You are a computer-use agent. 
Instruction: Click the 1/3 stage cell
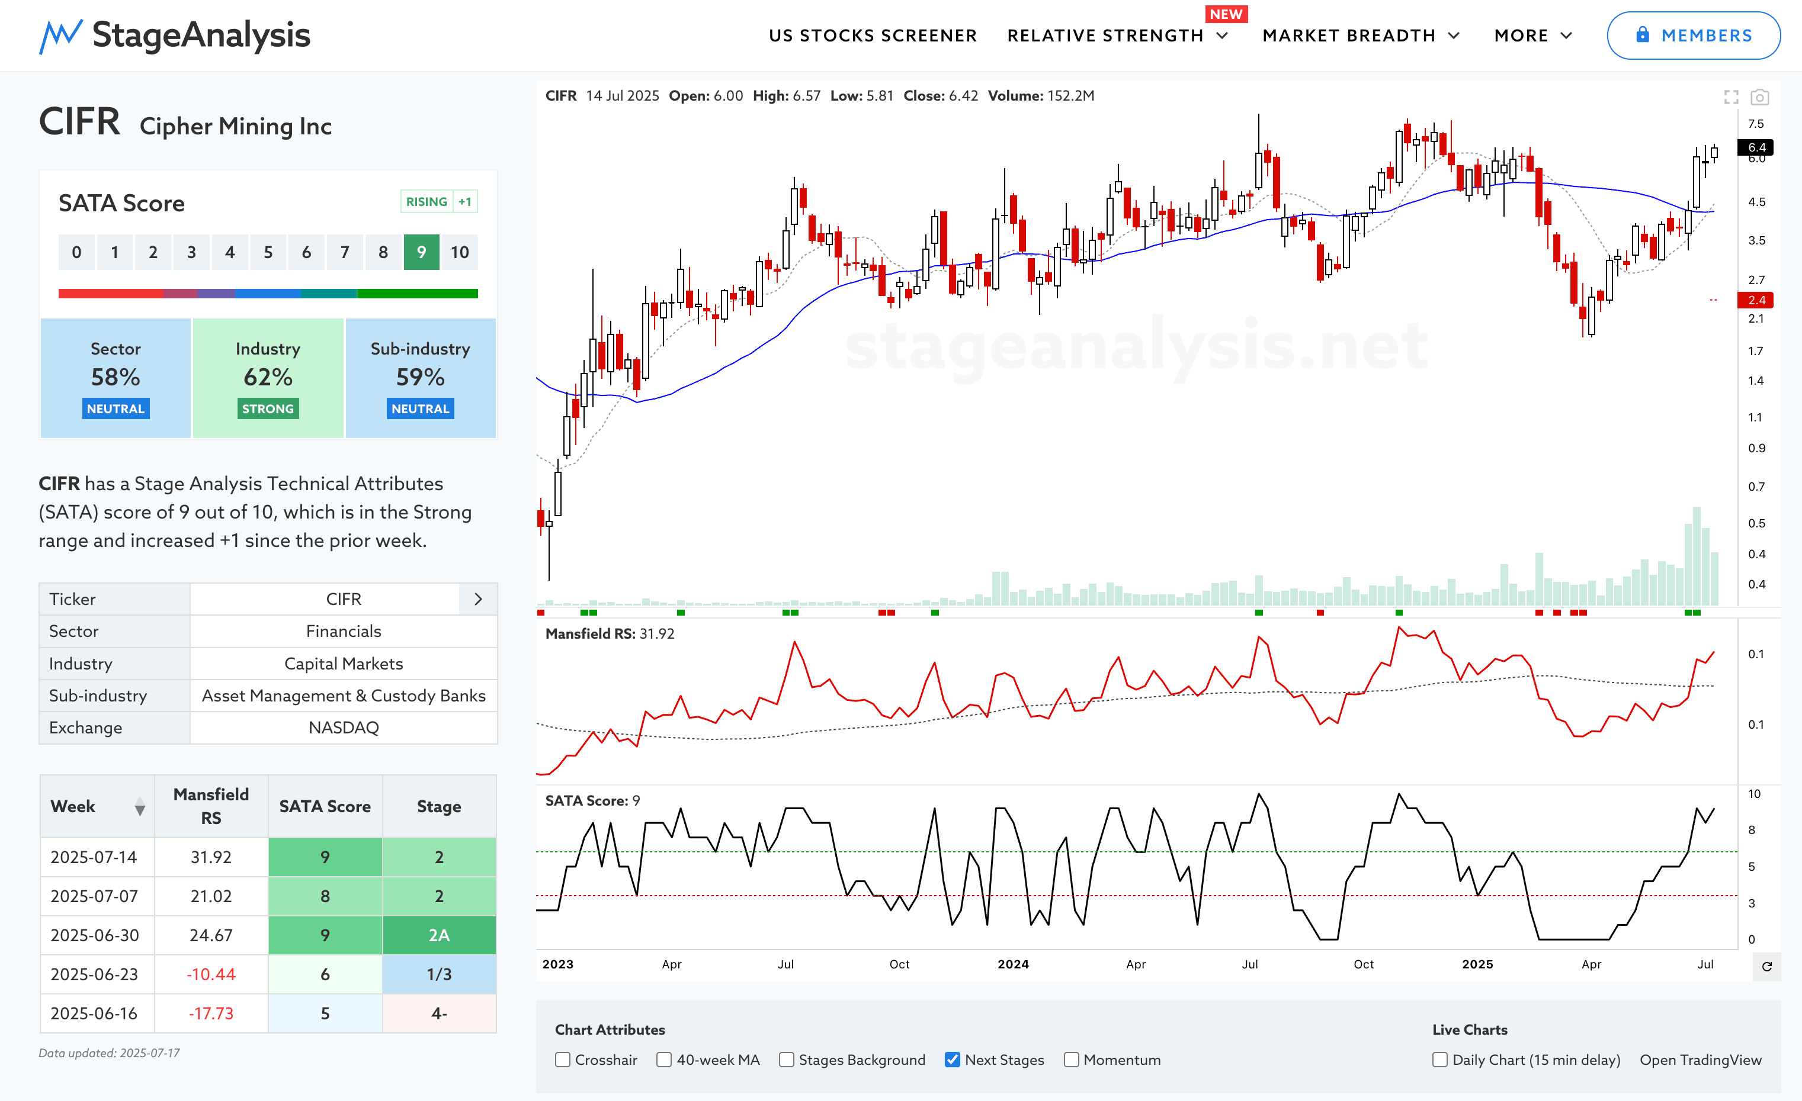pos(439,974)
